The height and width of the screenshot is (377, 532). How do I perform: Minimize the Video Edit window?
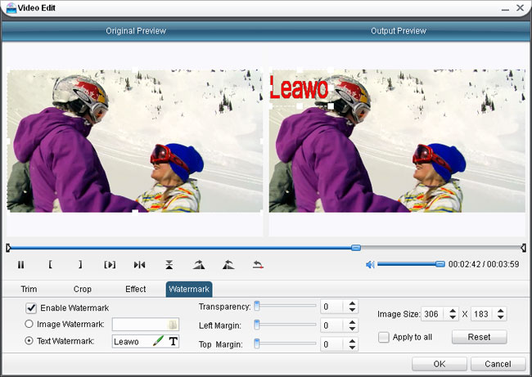[x=505, y=8]
